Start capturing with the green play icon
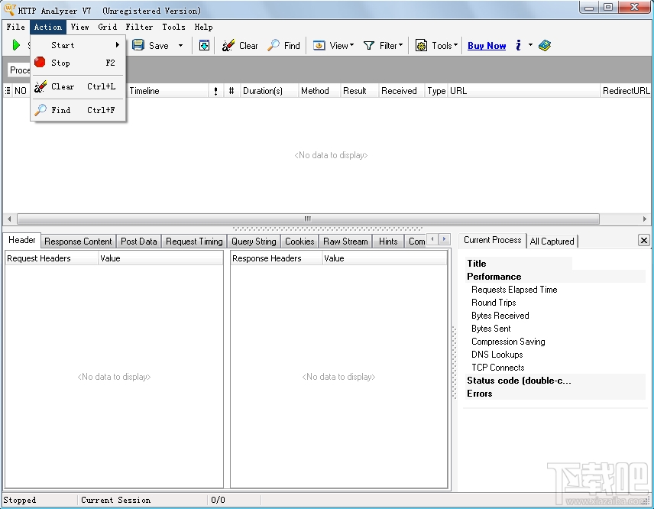 15,45
